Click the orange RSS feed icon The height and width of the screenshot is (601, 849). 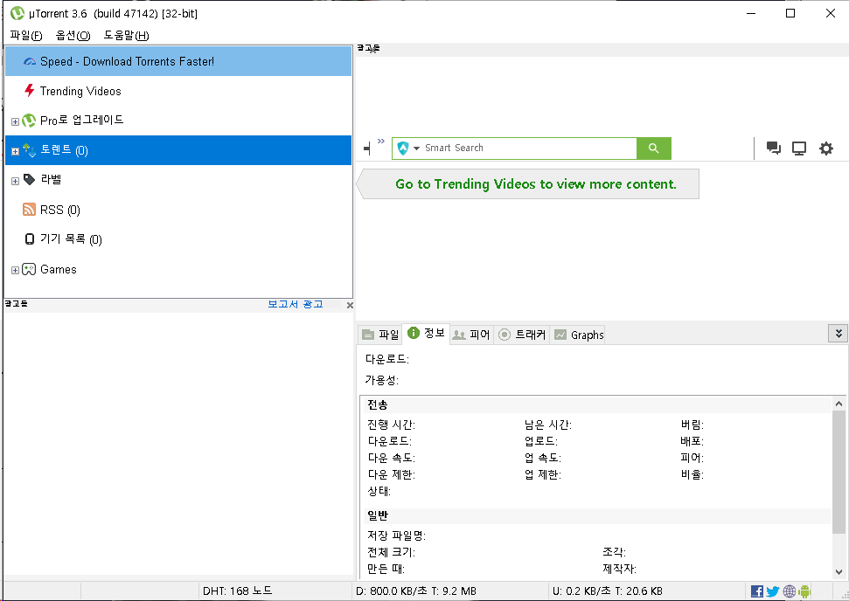click(x=29, y=210)
